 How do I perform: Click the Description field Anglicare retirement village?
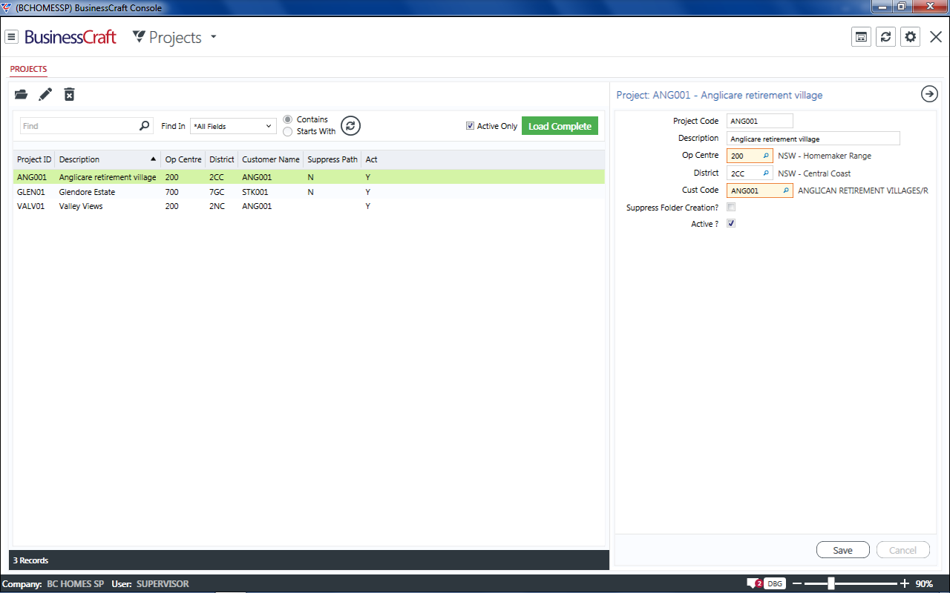(813, 138)
